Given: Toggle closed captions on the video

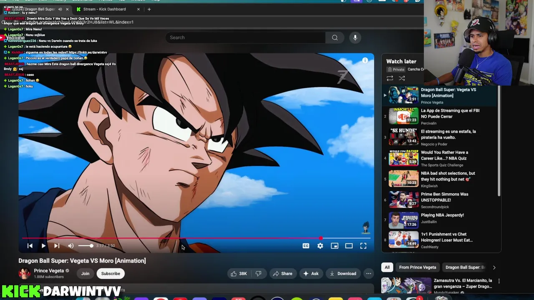Looking at the screenshot, I should click(306, 246).
